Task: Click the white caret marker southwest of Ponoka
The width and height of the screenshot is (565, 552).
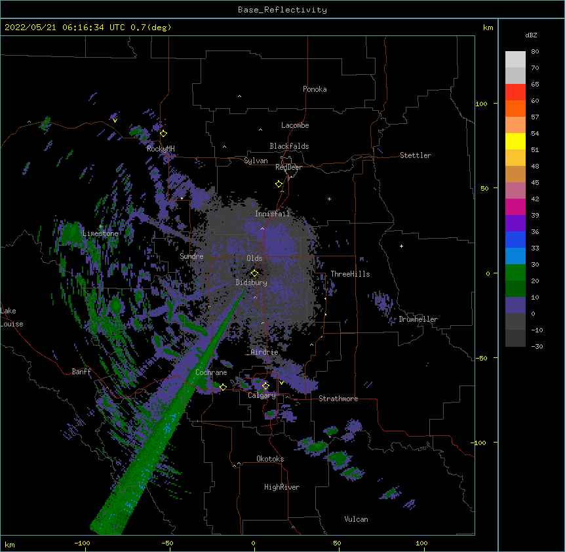Action: 240,96
